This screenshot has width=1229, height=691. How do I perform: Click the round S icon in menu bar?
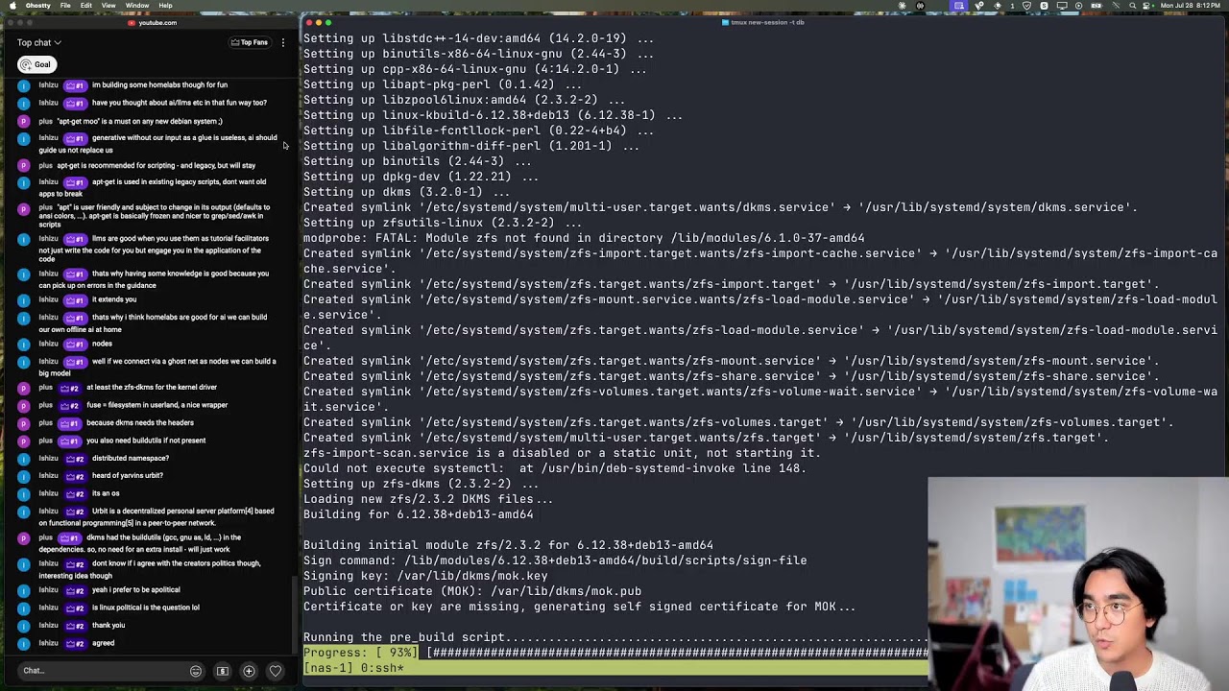(x=1045, y=6)
